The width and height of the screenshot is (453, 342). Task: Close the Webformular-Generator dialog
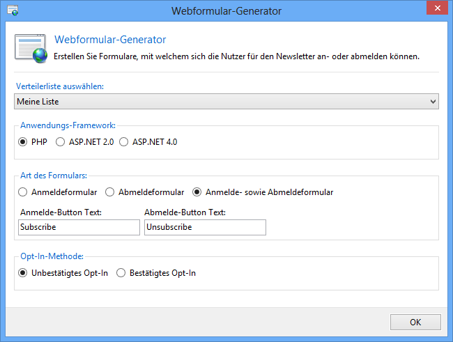437,8
